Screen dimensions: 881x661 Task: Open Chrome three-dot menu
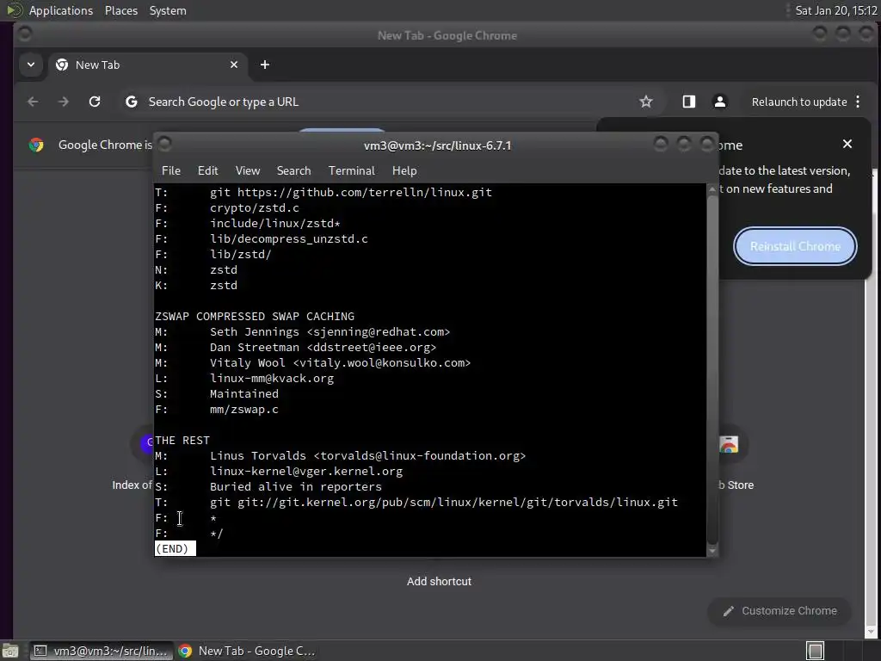point(858,102)
